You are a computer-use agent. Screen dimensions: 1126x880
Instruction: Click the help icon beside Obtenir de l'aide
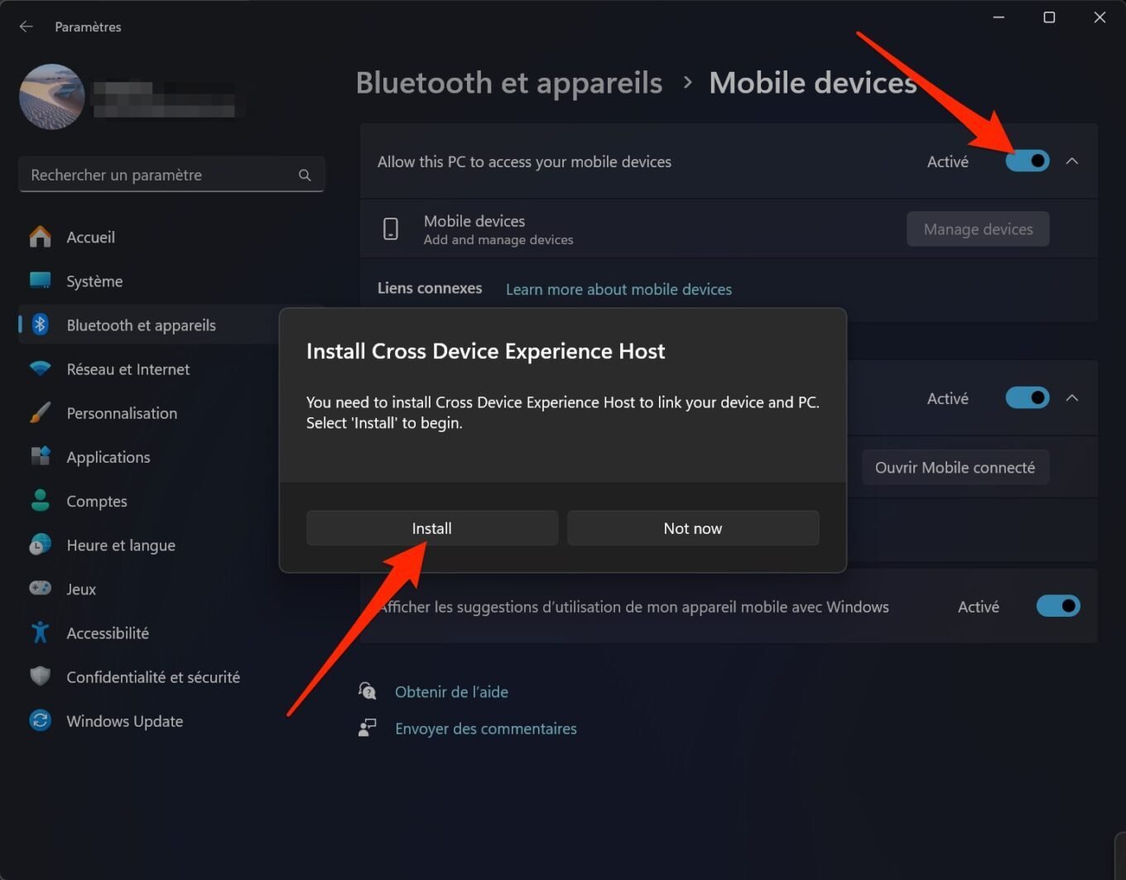click(367, 691)
